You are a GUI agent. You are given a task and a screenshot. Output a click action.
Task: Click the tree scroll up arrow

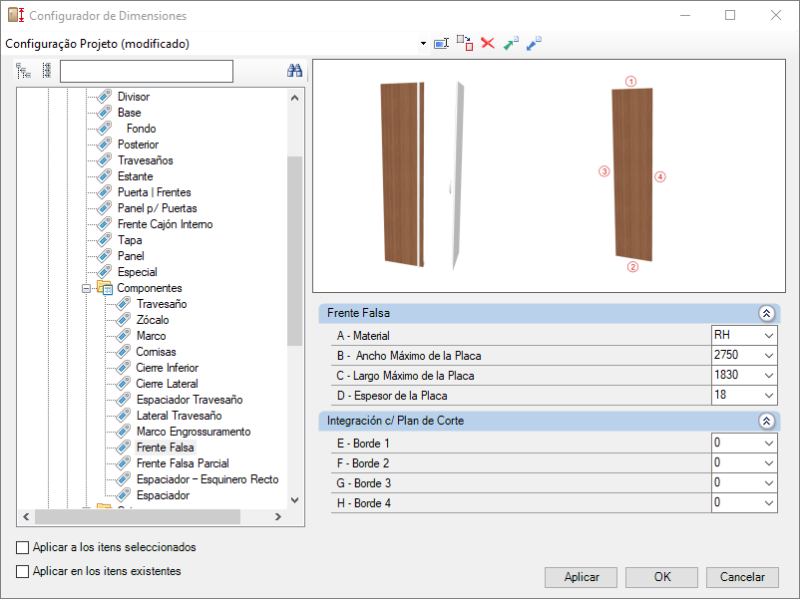(294, 98)
